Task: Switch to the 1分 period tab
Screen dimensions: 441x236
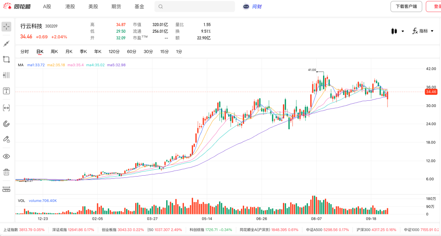Action: (x=179, y=52)
